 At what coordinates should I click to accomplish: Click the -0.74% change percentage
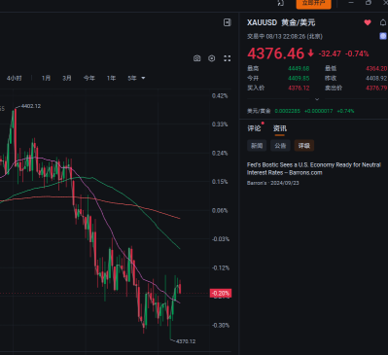tap(357, 53)
